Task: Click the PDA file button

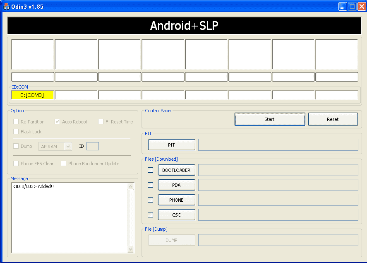Action: pyautogui.click(x=177, y=185)
